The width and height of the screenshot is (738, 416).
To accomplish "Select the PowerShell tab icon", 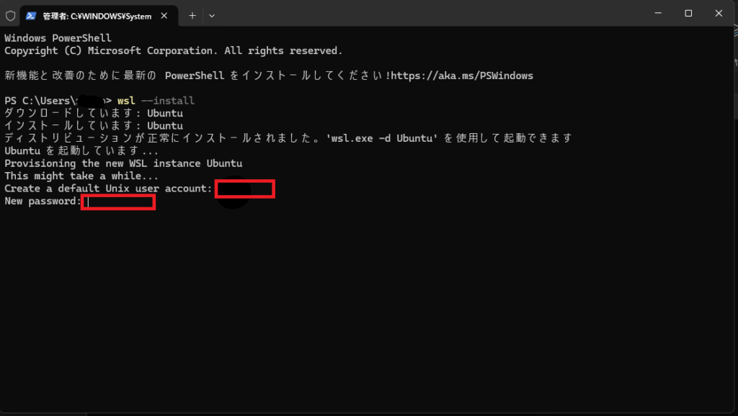I will (x=31, y=16).
